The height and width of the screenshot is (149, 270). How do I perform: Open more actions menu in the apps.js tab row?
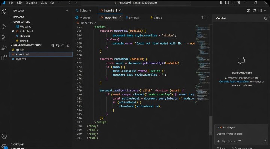pos(208,18)
